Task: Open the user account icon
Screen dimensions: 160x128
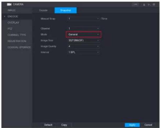Action: pos(144,5)
